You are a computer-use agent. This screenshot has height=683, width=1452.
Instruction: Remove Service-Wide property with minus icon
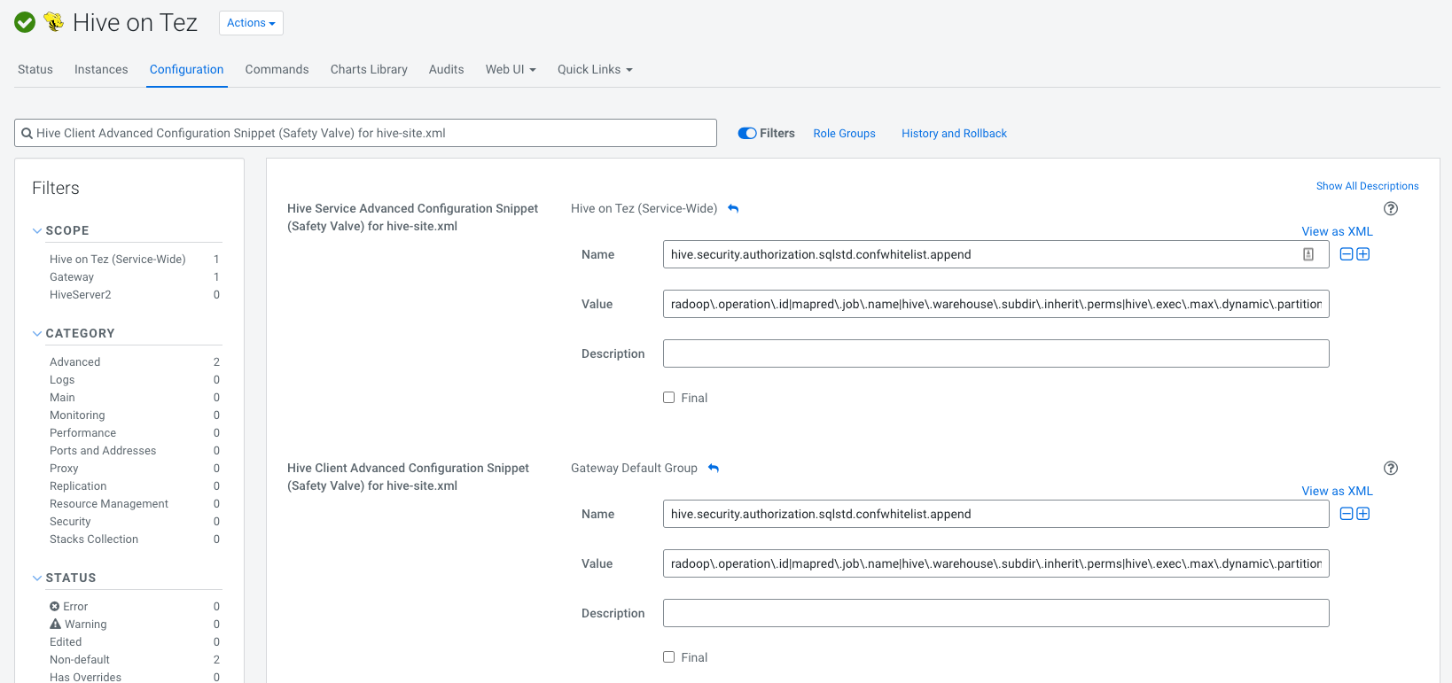point(1347,254)
